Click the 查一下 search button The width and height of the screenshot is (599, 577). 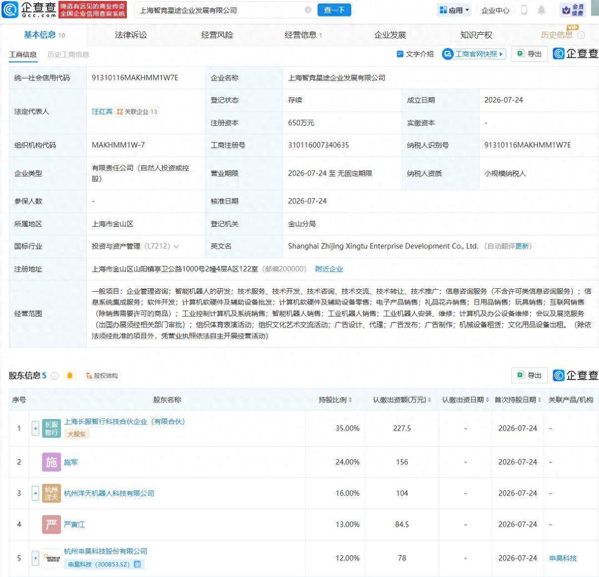click(334, 10)
